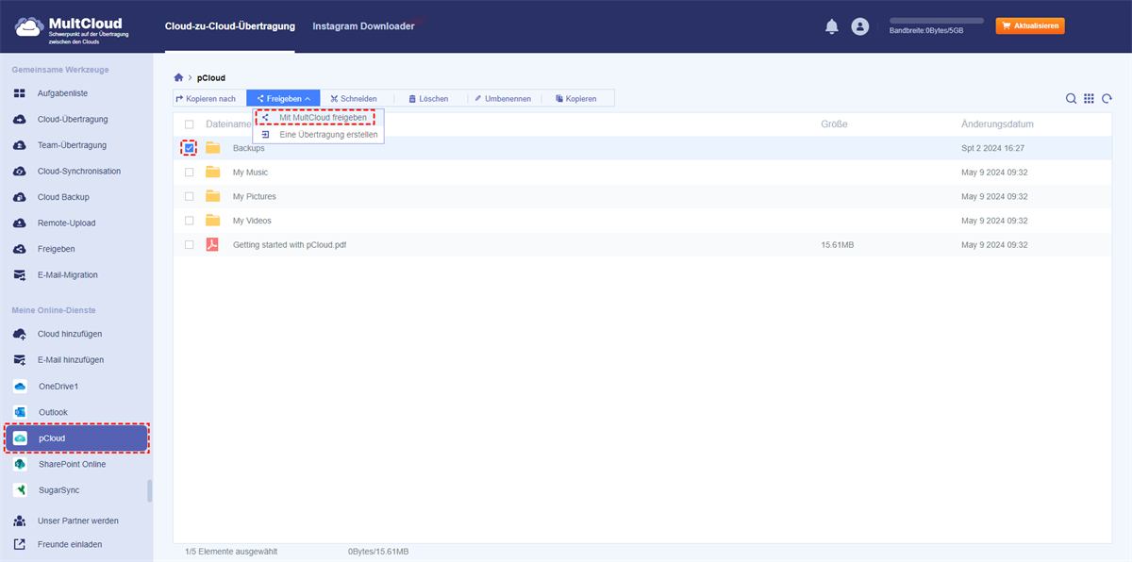Click Schneiden toolbar button

tap(354, 98)
